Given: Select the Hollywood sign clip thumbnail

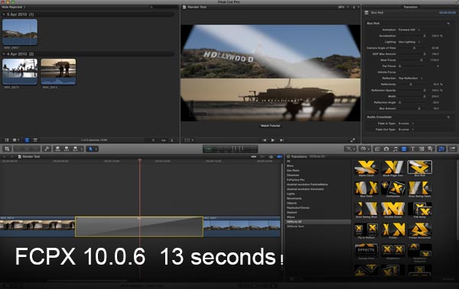Looking at the screenshot, I should pyautogui.click(x=20, y=32).
